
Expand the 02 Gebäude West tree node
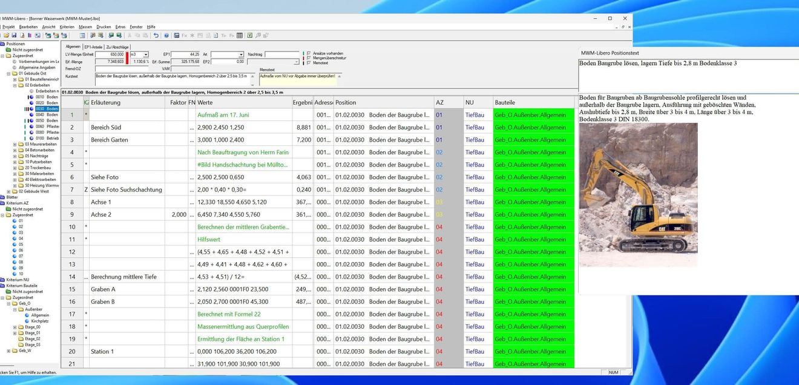point(9,191)
